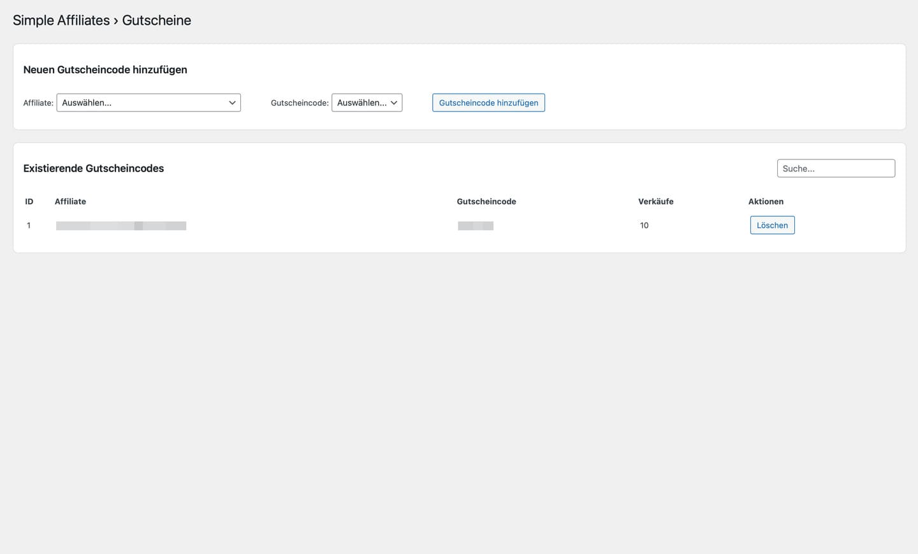Image resolution: width=918 pixels, height=554 pixels.
Task: Click the Affiliate column header in the table
Action: [70, 201]
